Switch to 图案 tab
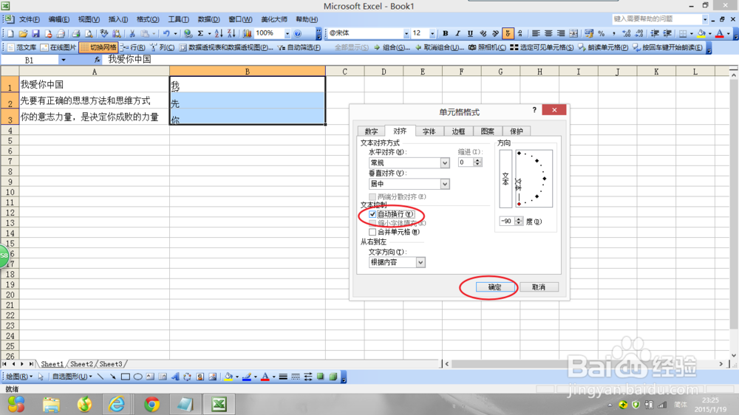The height and width of the screenshot is (415, 739). 487,131
